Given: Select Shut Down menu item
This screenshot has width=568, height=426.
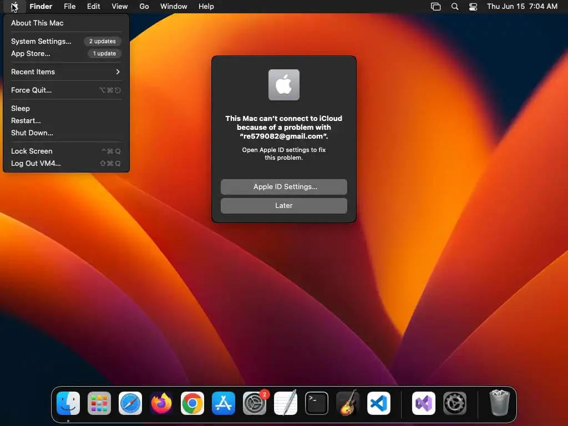Looking at the screenshot, I should 67,133.
